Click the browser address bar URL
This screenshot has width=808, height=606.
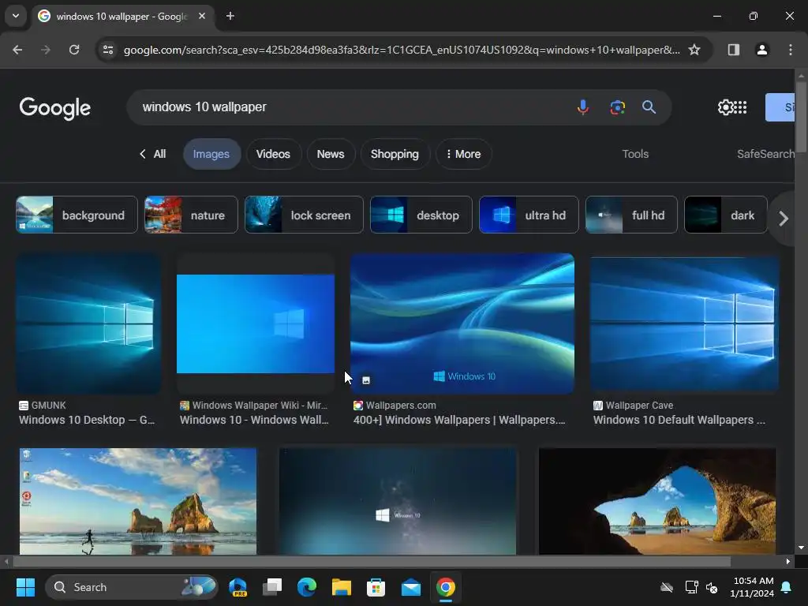tap(402, 50)
